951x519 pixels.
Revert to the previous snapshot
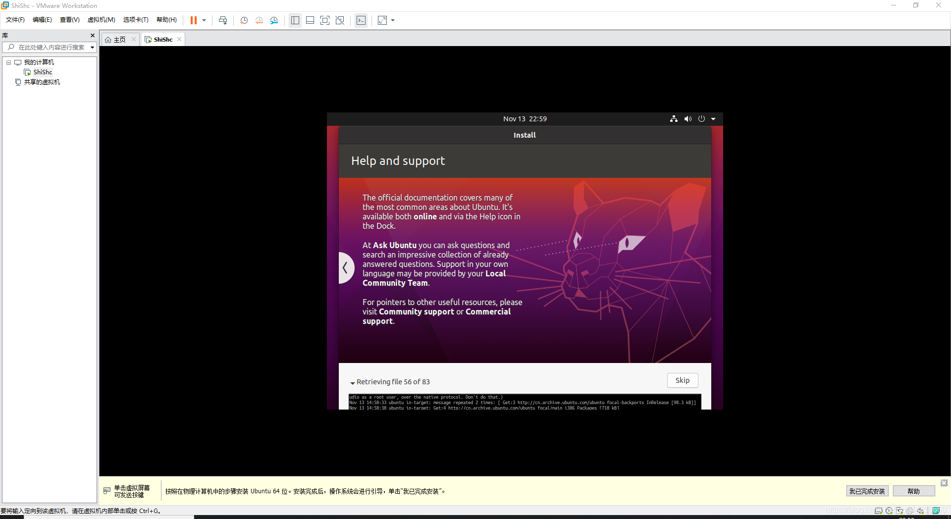[x=259, y=20]
